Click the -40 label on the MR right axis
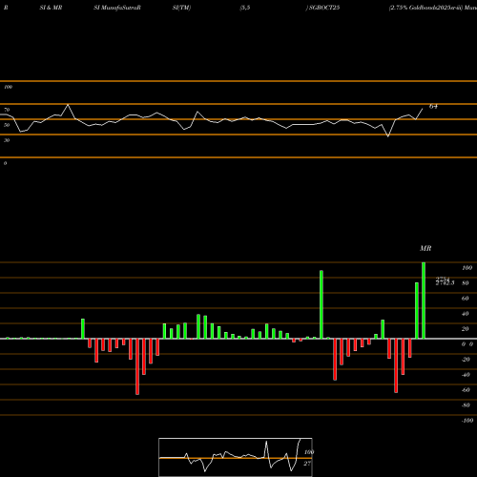 [466, 375]
